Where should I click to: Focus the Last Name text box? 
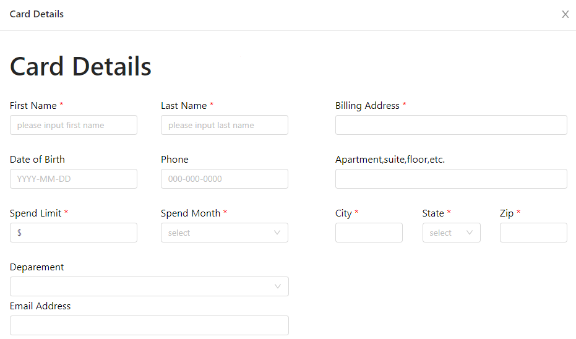pos(224,125)
